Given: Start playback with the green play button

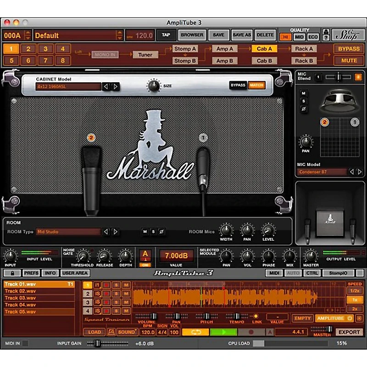Looking at the screenshot, I should pos(223,332).
